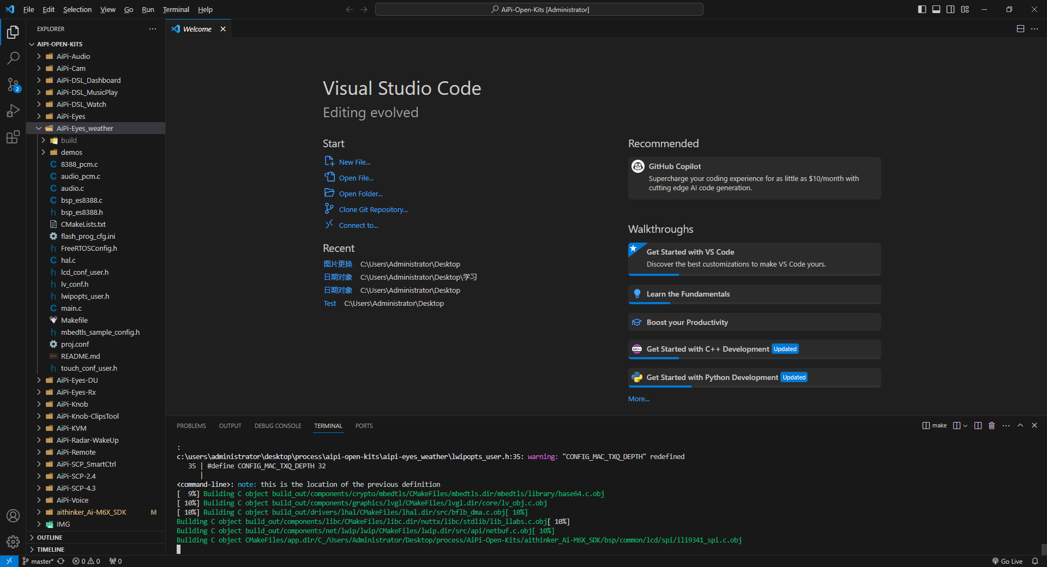Open the File menu
The width and height of the screenshot is (1047, 567).
[x=28, y=9]
